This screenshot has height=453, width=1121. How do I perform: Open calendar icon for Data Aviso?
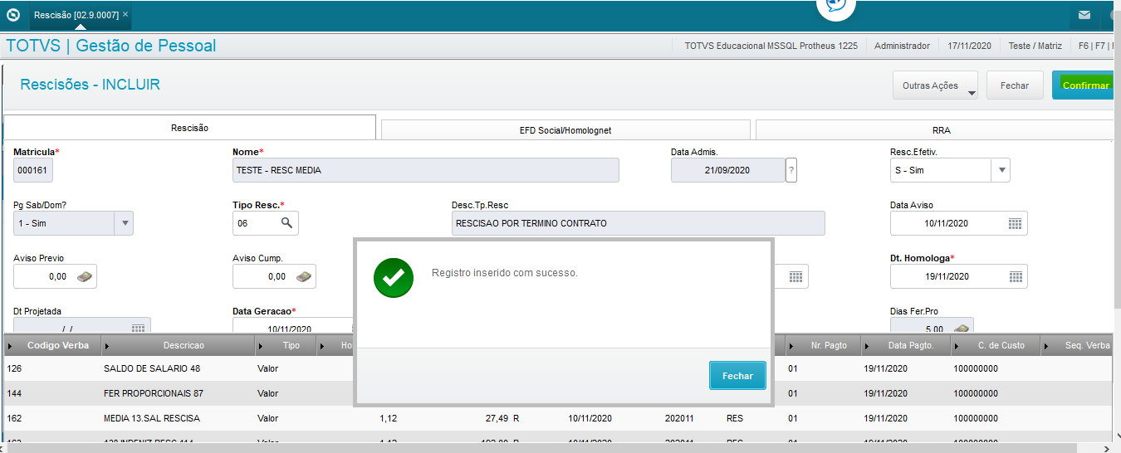pyautogui.click(x=1015, y=223)
